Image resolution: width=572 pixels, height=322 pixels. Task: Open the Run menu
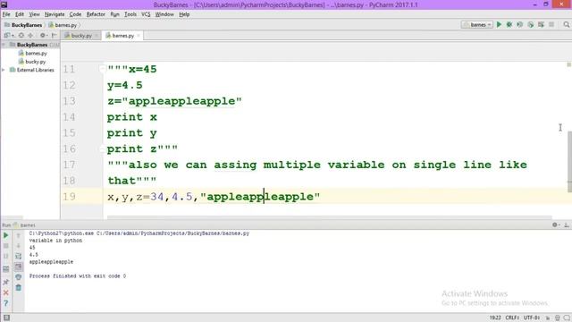point(114,14)
